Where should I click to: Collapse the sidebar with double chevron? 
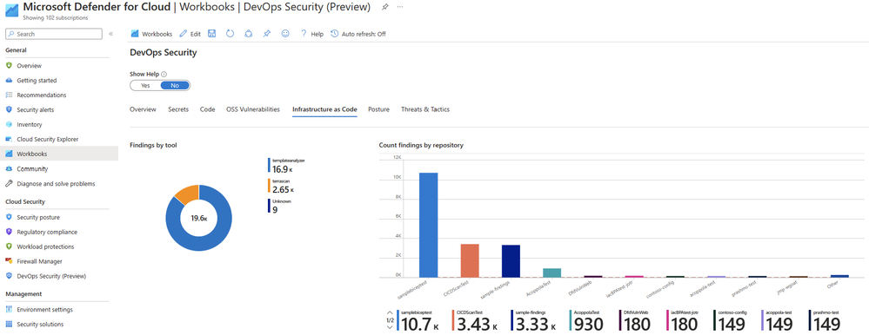click(x=110, y=34)
